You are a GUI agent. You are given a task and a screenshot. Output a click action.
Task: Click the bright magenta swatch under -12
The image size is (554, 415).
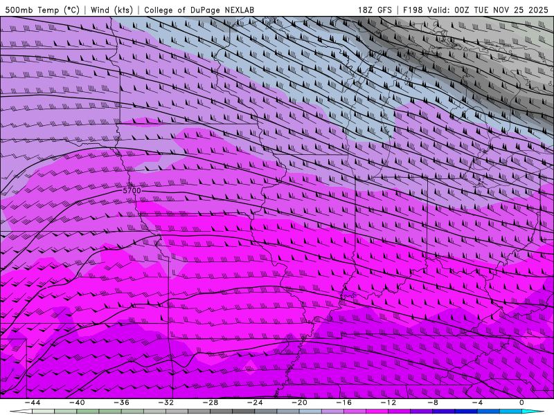point(377,412)
